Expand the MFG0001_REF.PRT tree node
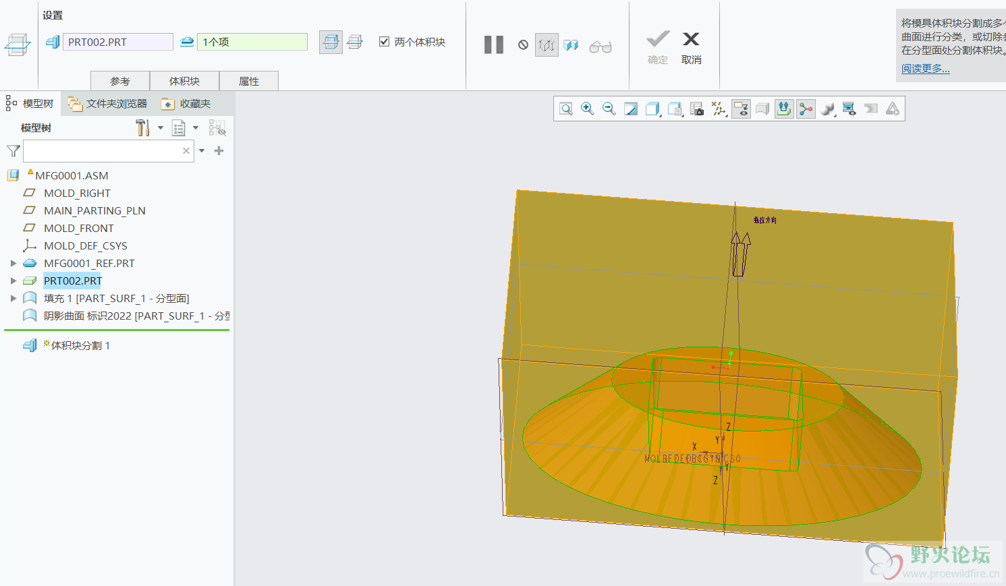Viewport: 1006px width, 586px height. pyautogui.click(x=13, y=263)
